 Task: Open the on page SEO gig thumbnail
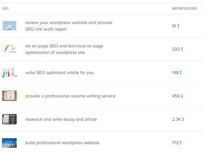click(x=9, y=49)
